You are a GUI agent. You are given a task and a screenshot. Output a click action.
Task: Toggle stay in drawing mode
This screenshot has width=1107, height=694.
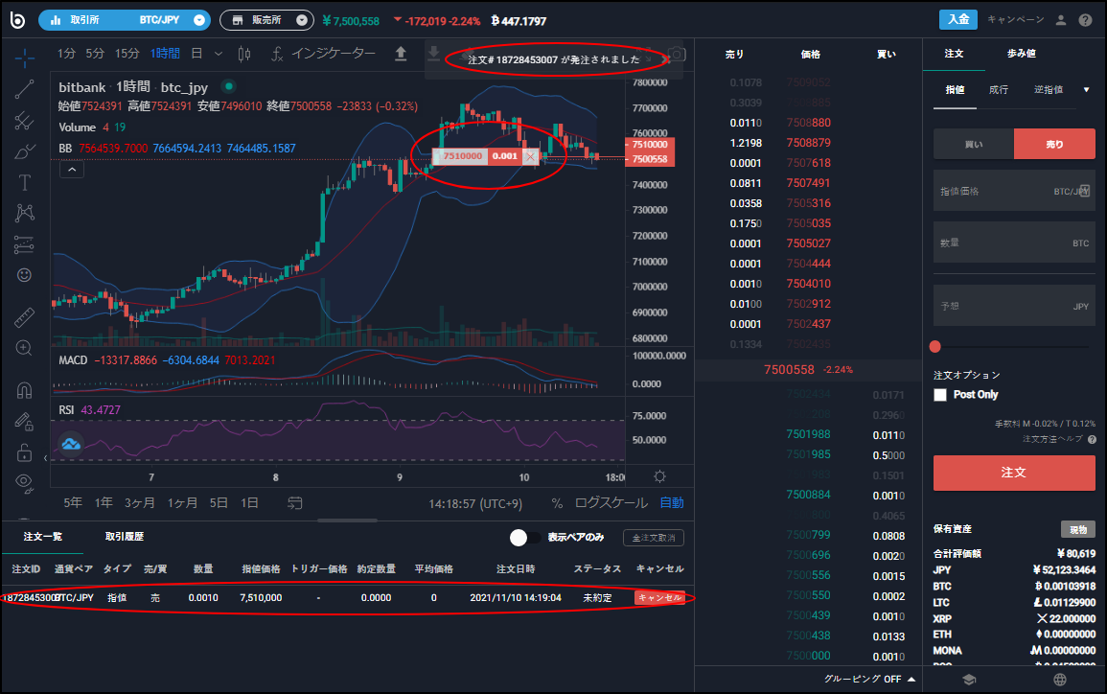tap(24, 422)
